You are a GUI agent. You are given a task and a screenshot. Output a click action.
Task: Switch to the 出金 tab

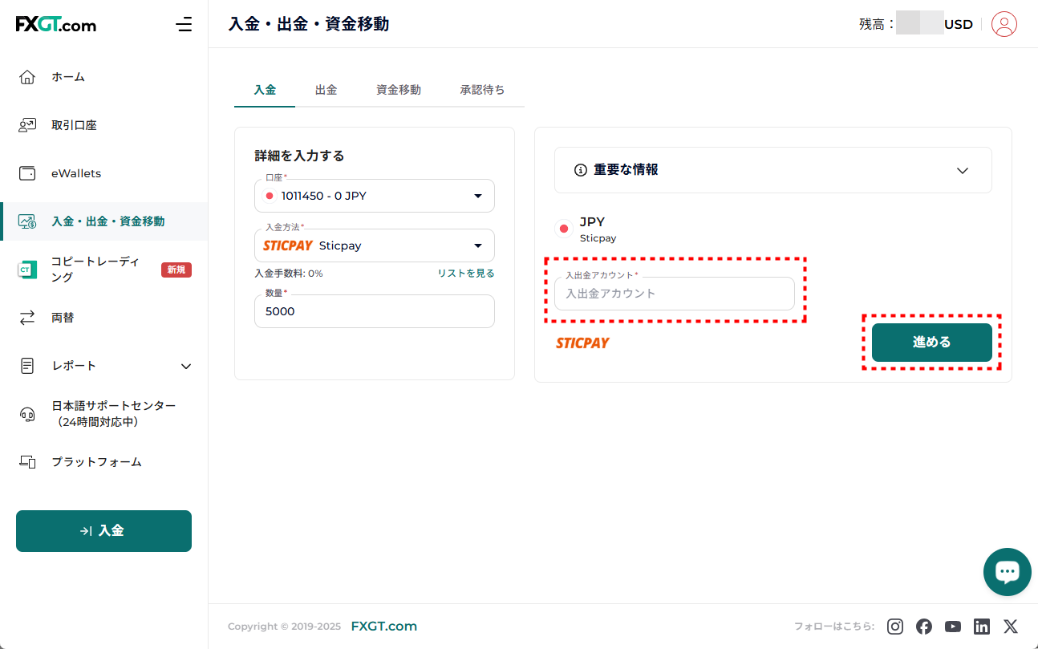point(326,90)
